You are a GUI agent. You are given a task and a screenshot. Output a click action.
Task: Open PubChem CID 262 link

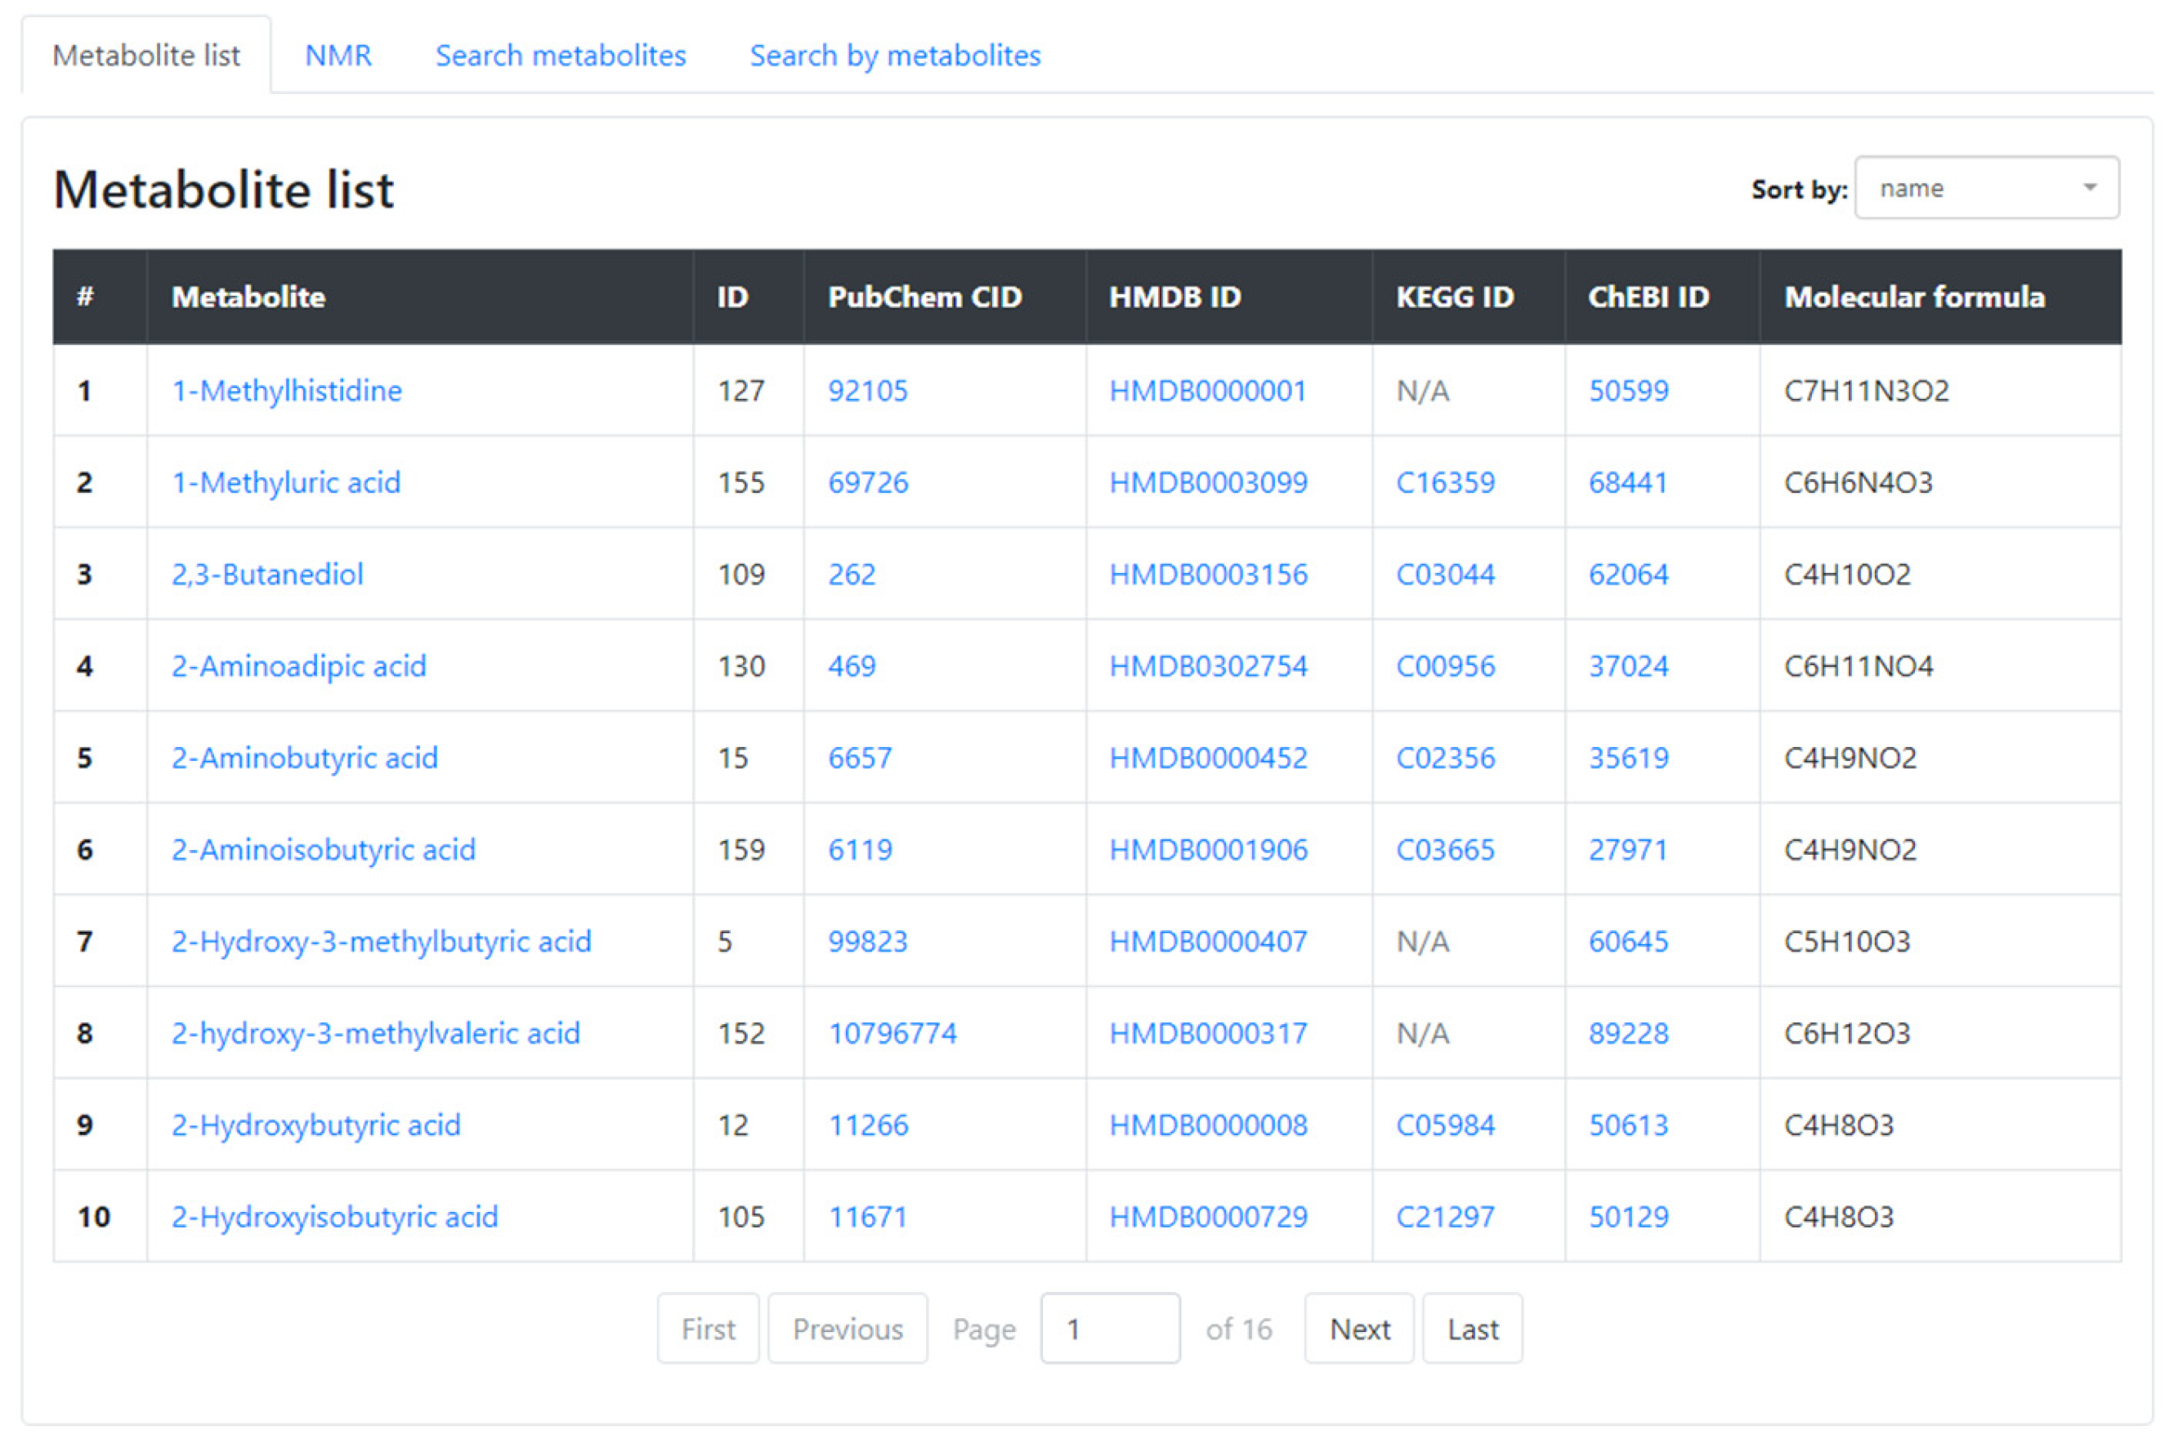pos(852,574)
